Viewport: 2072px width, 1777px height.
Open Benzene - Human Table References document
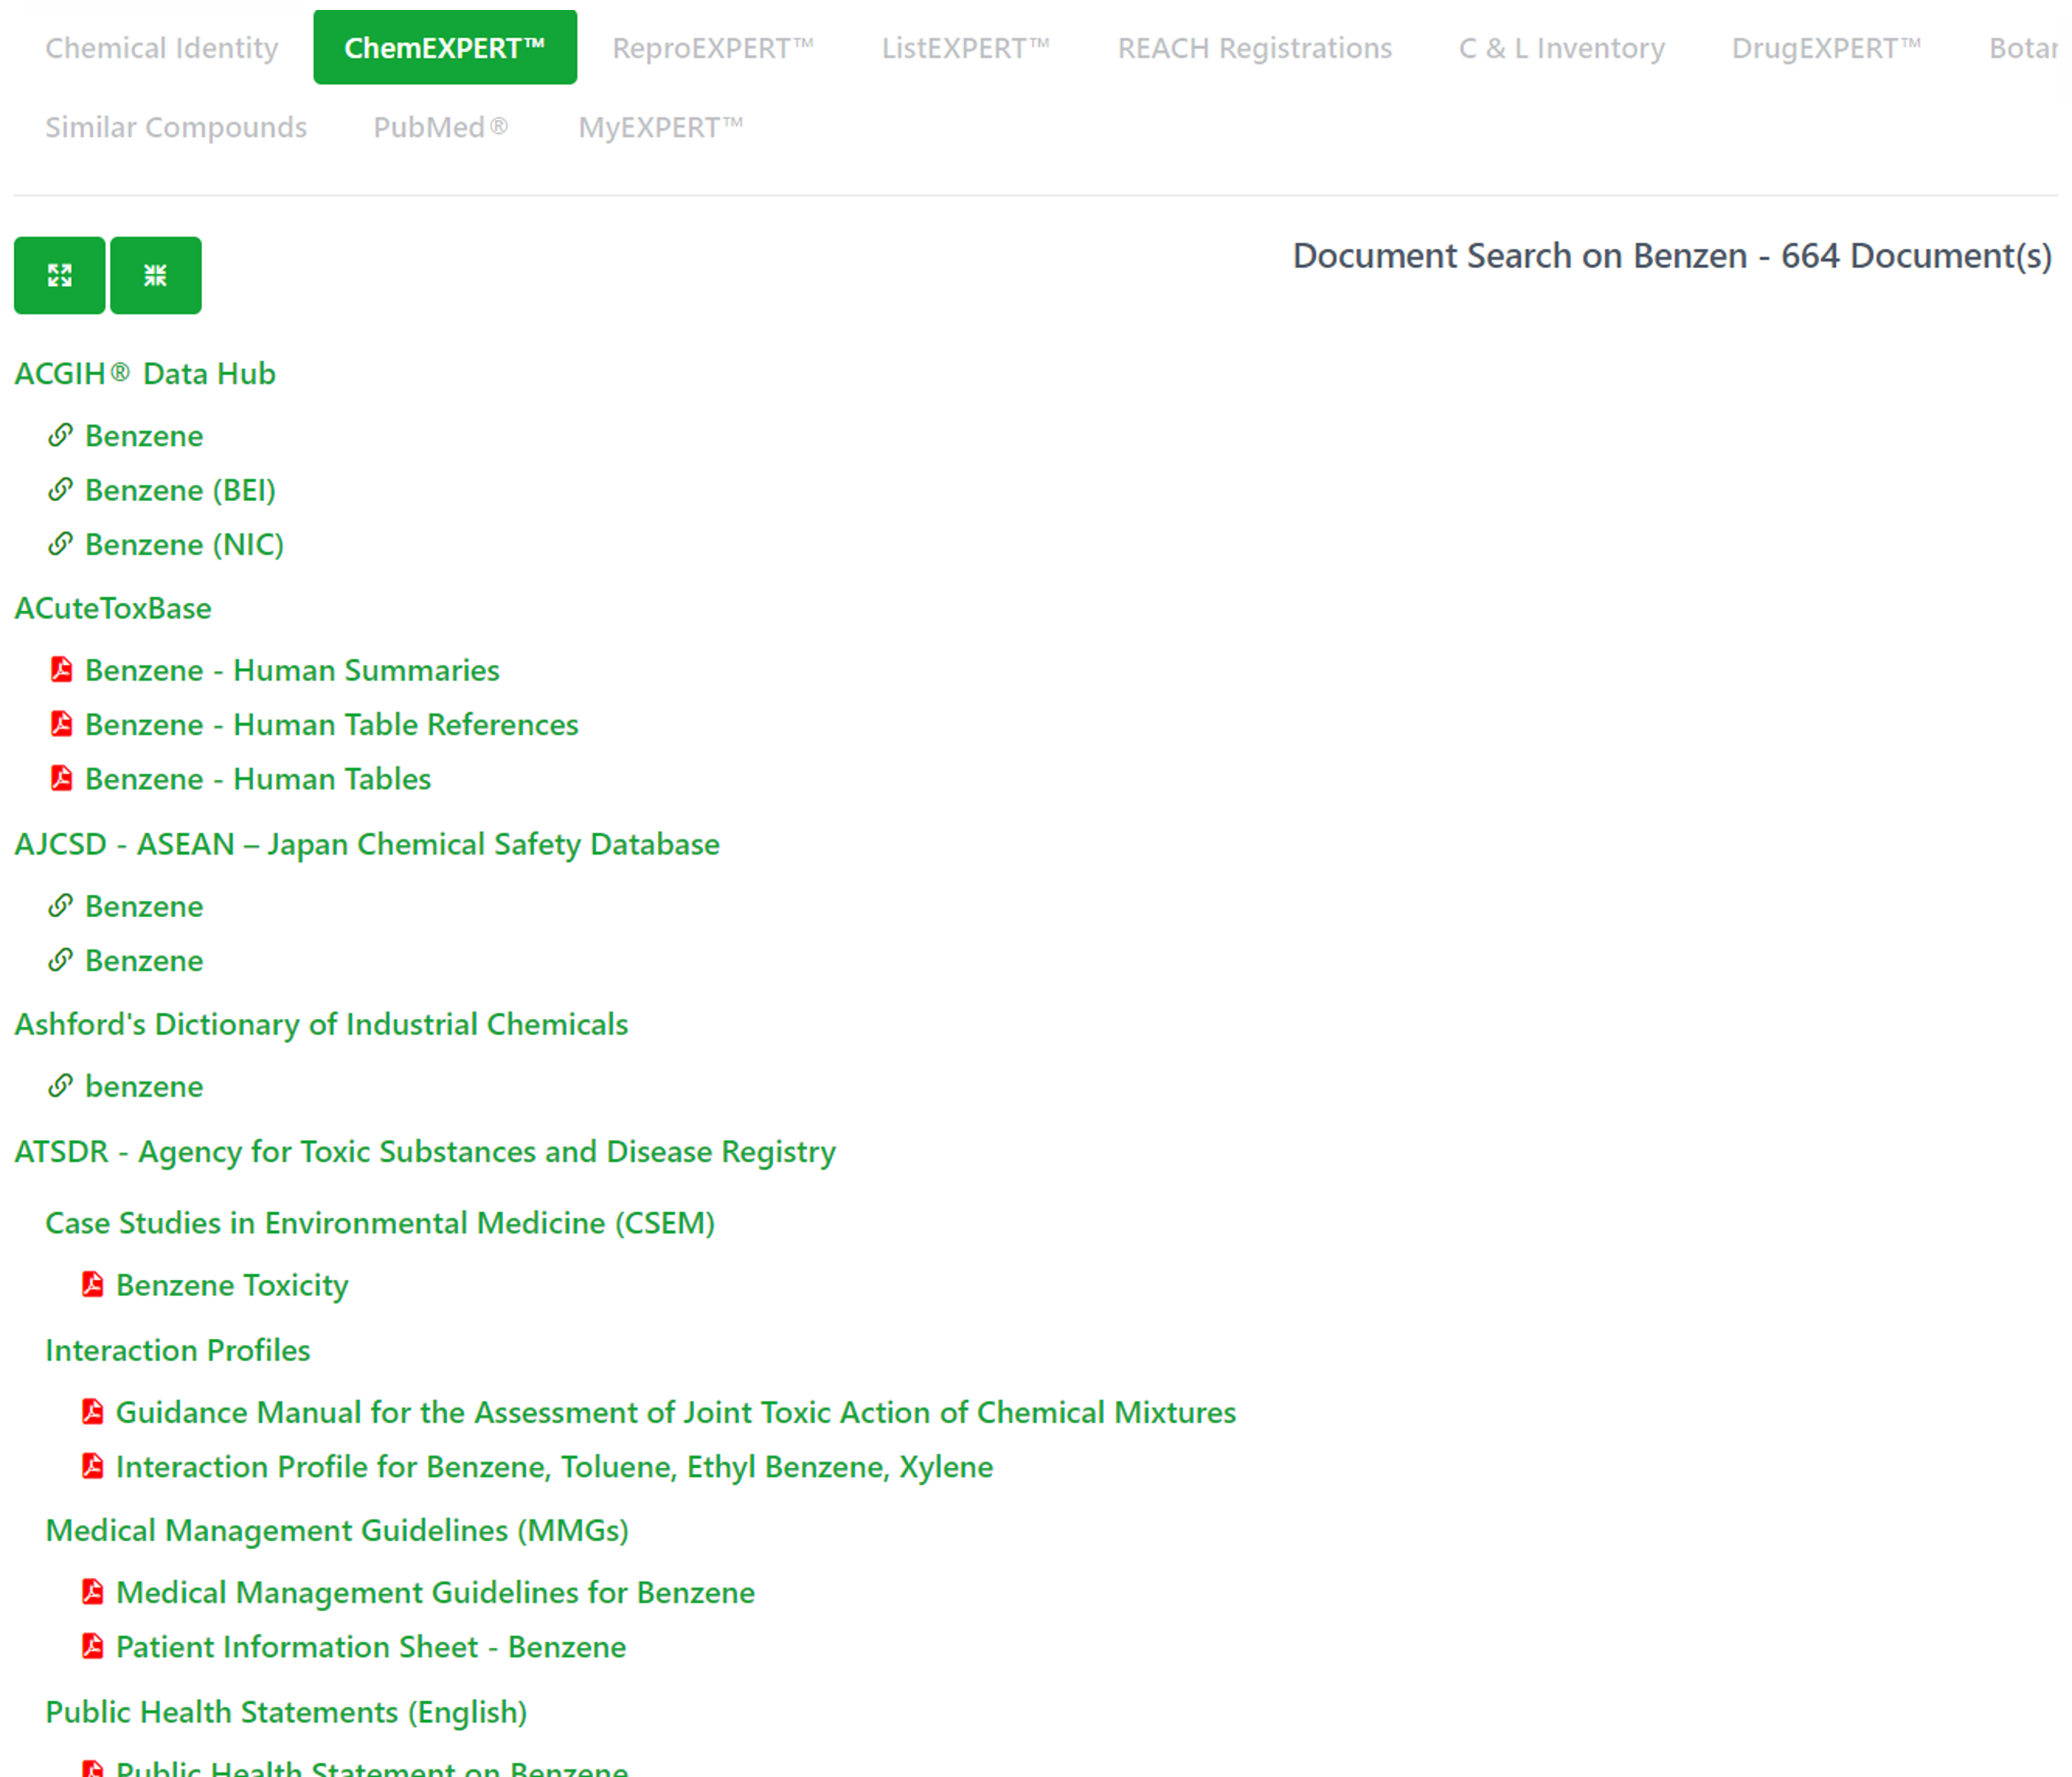(332, 723)
